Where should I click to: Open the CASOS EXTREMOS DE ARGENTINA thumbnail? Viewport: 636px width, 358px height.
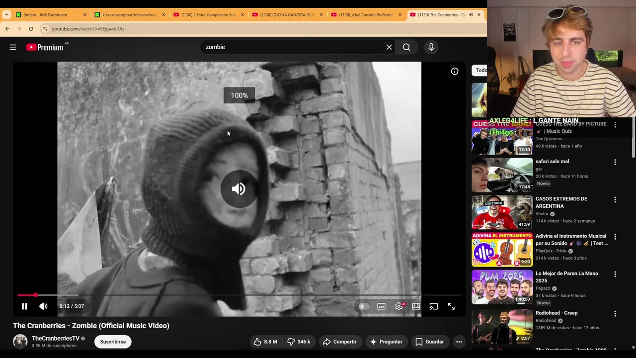click(x=502, y=212)
